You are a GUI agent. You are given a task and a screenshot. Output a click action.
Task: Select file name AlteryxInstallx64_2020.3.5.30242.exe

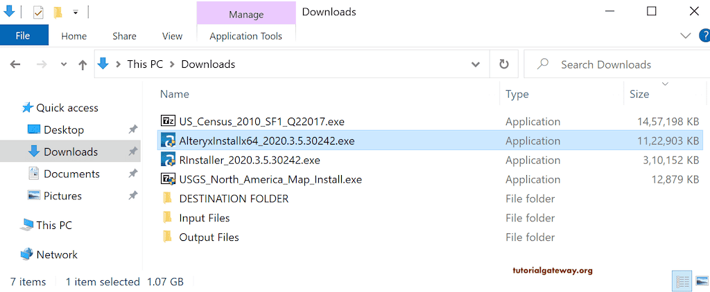(267, 141)
